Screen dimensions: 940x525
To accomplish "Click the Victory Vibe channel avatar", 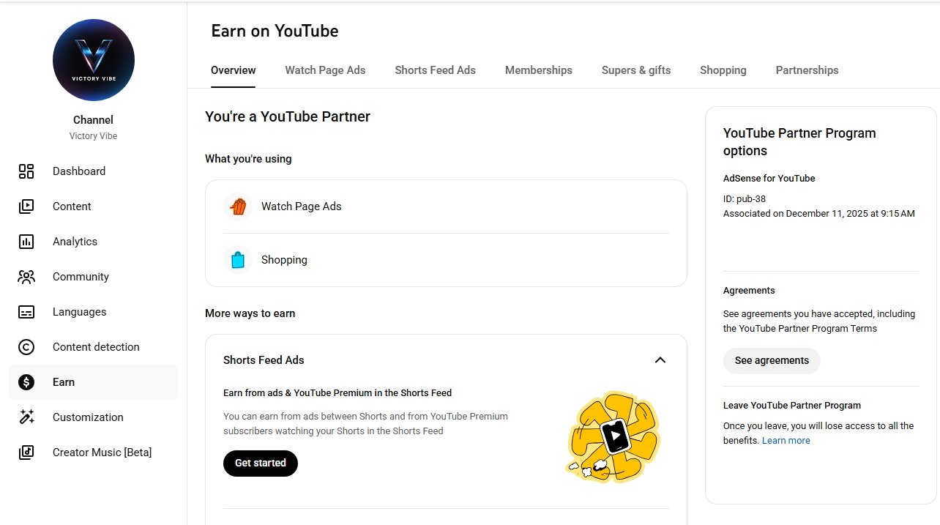I will click(94, 60).
